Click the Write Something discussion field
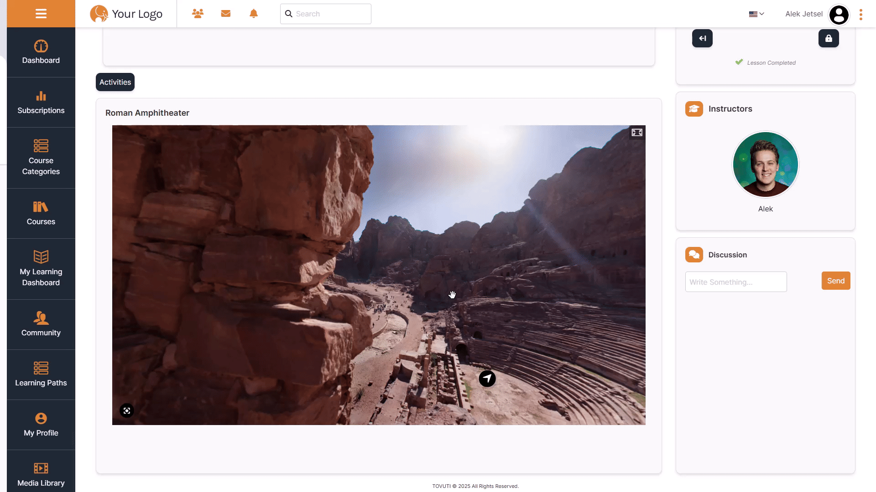 [x=736, y=282]
